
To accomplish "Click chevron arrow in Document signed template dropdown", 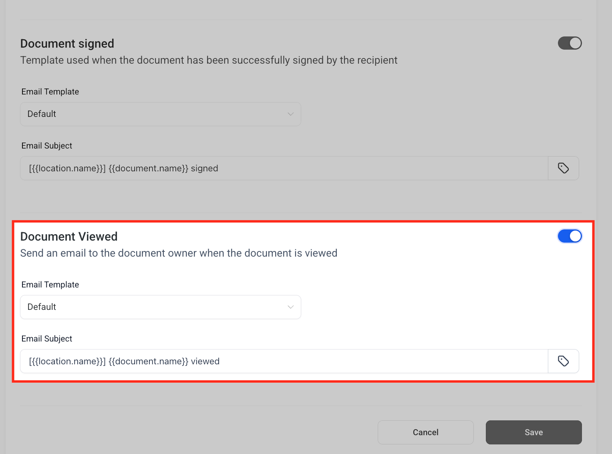I will [291, 114].
